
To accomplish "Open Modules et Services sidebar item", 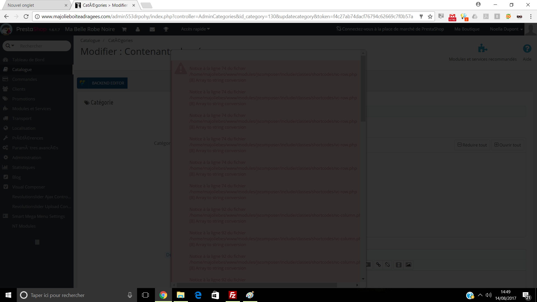I will (31, 108).
